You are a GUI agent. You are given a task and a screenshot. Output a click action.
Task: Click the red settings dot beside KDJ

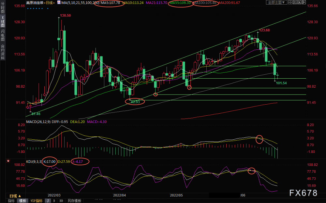(x=8, y=161)
